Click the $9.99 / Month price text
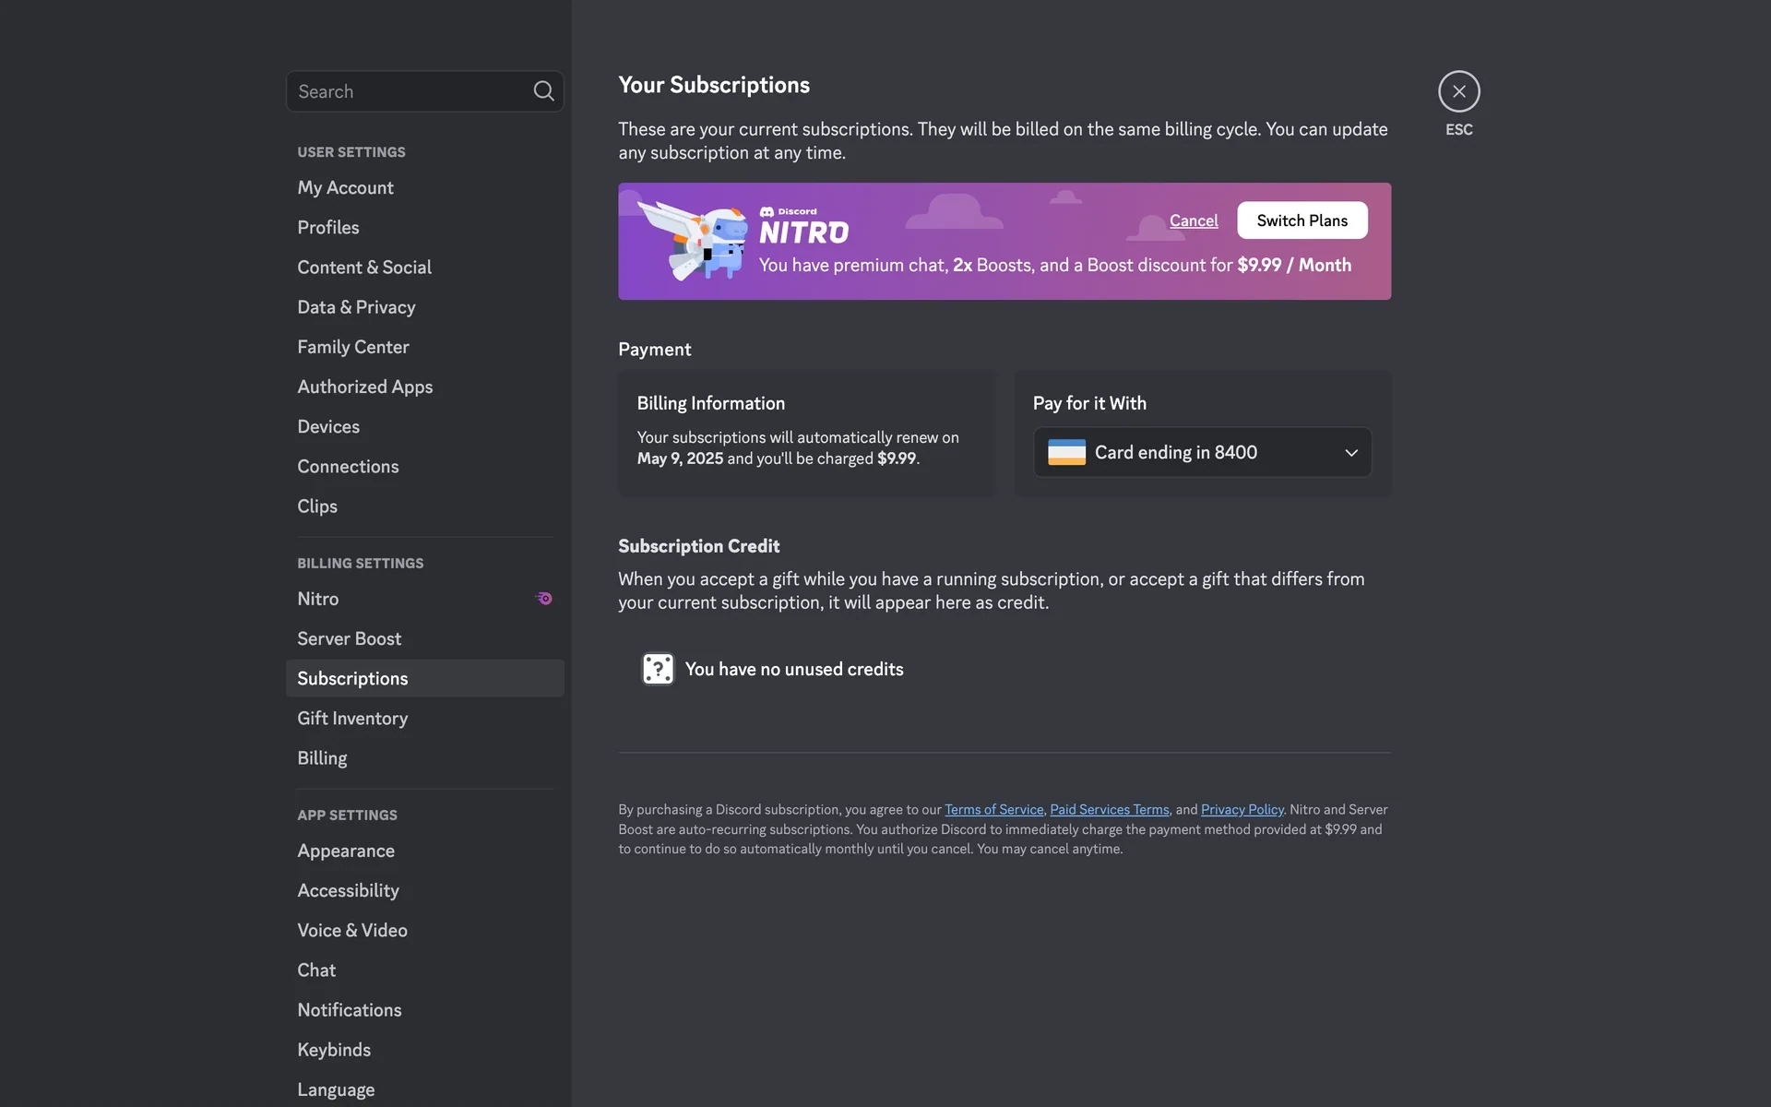The height and width of the screenshot is (1107, 1771). pyautogui.click(x=1294, y=265)
